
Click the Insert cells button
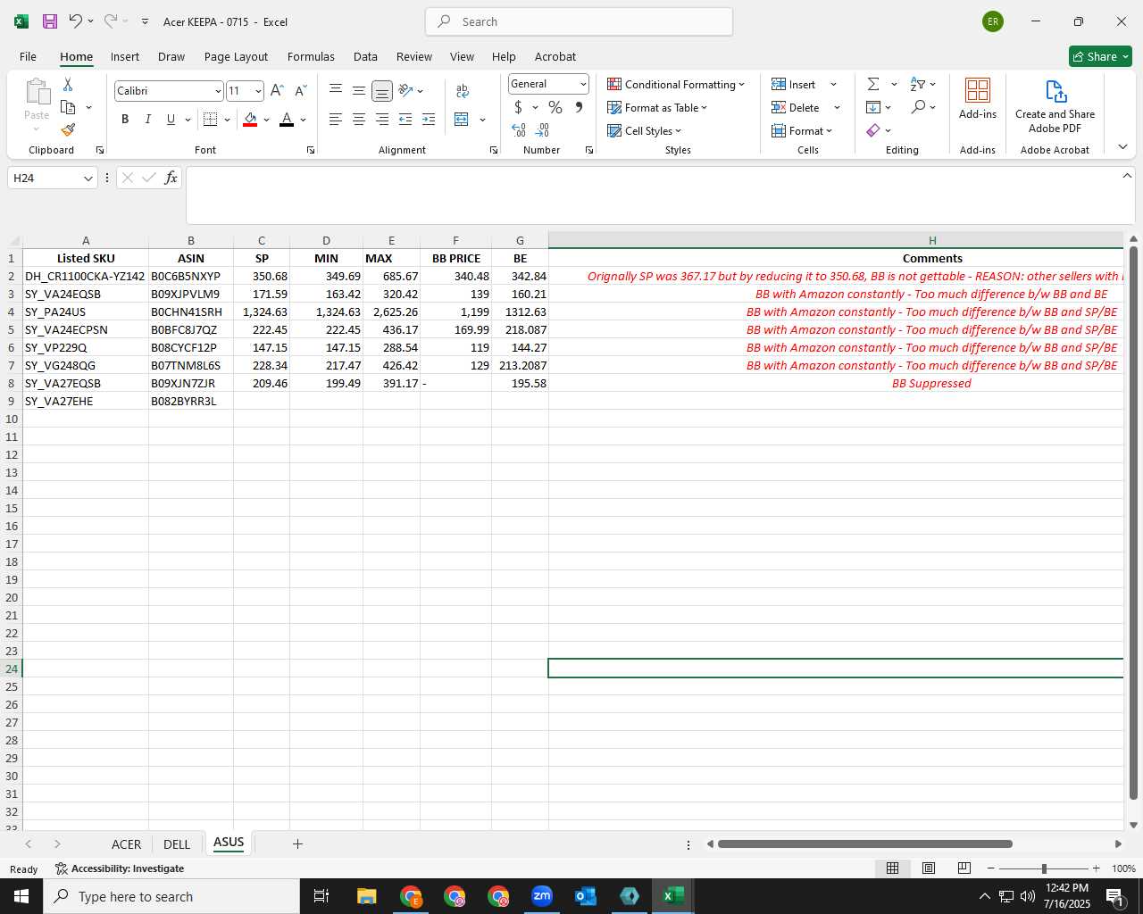794,84
